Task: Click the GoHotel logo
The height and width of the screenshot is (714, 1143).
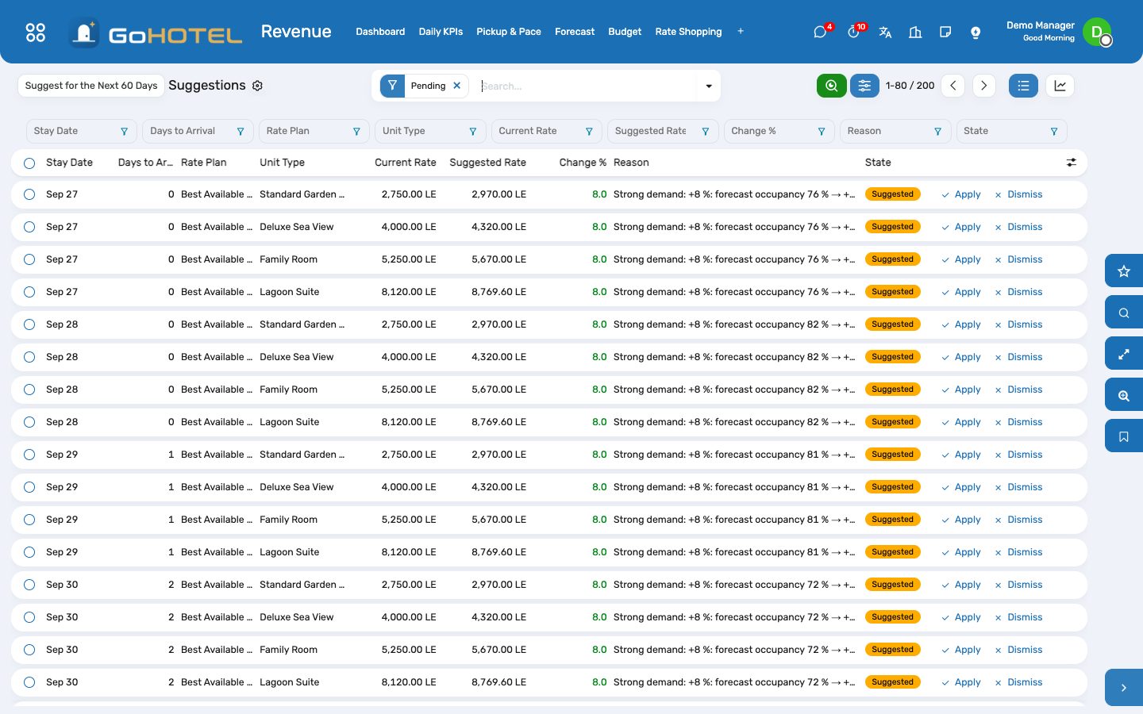Action: [156, 33]
